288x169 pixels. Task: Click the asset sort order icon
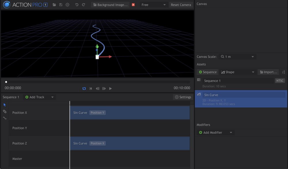(283, 72)
